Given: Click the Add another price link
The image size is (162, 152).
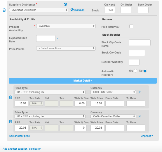Looking at the screenshot, I should [x=20, y=136].
